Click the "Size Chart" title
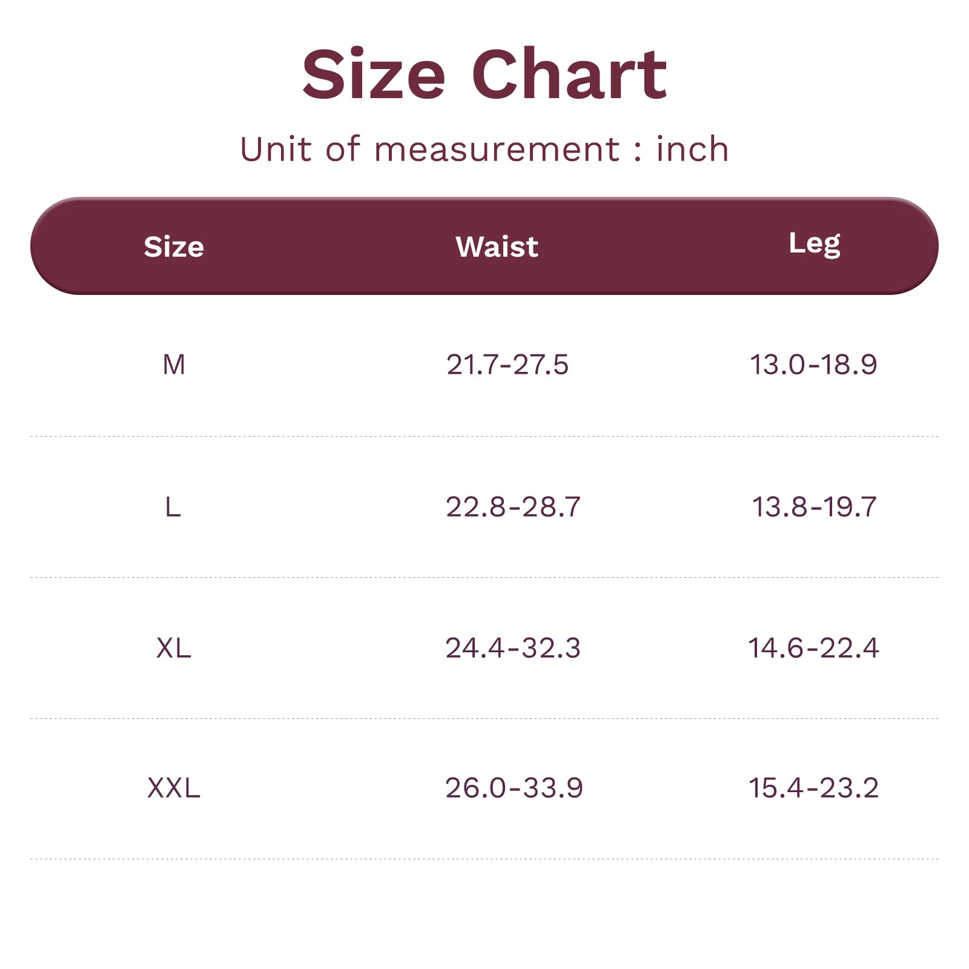This screenshot has width=969, height=969. tap(484, 75)
